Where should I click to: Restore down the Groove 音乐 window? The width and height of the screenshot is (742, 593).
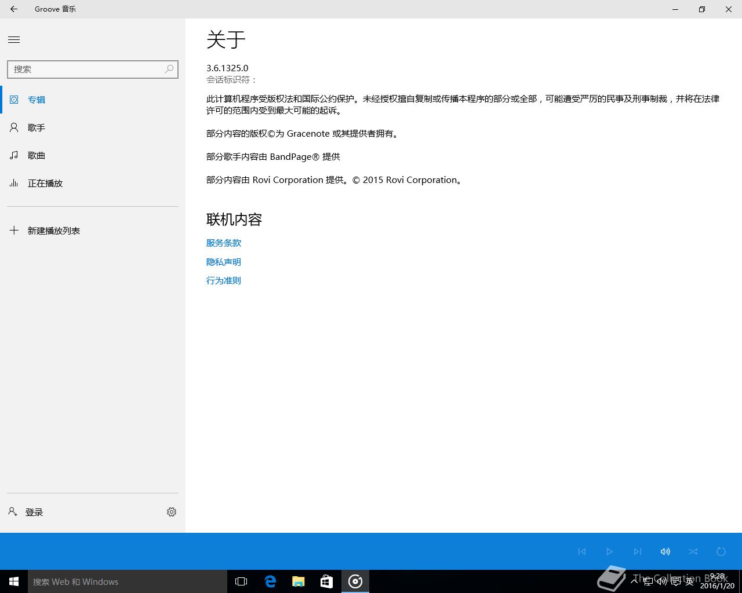coord(702,9)
